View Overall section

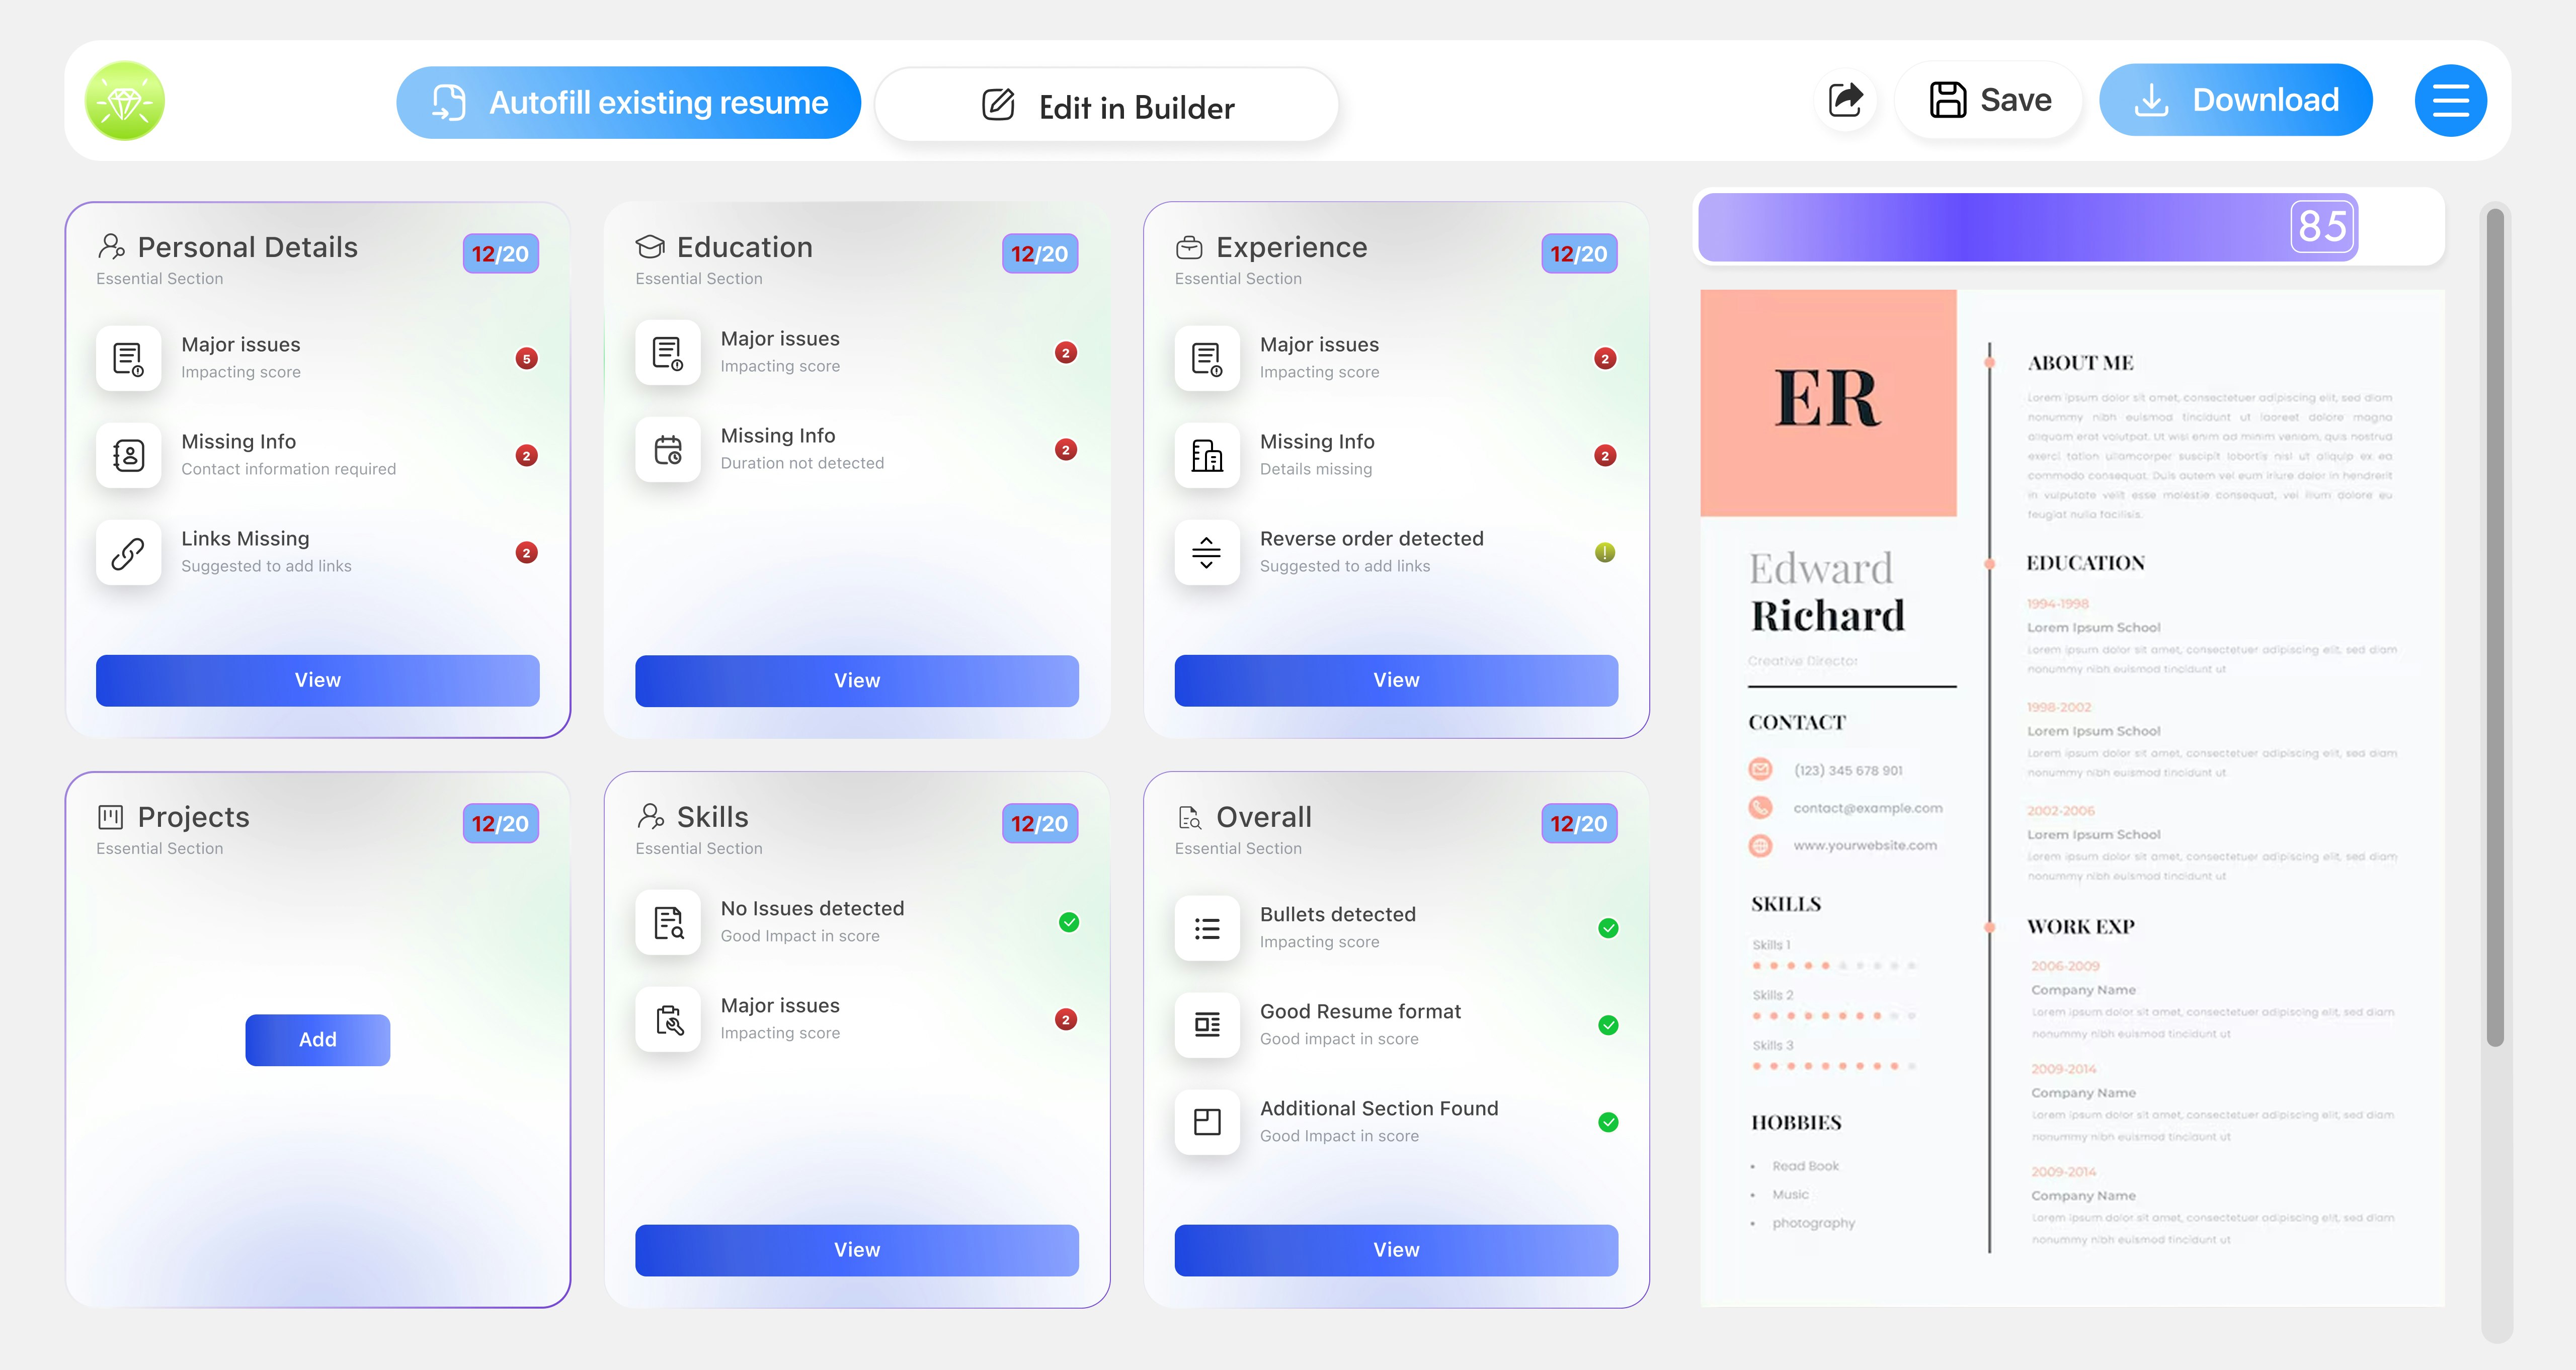[1396, 1250]
